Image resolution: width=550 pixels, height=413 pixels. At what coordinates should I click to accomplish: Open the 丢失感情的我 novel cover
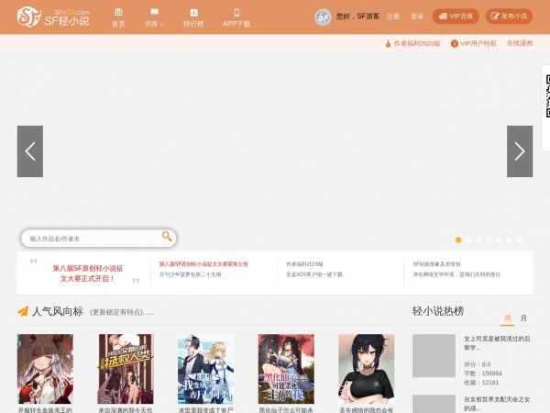click(367, 369)
